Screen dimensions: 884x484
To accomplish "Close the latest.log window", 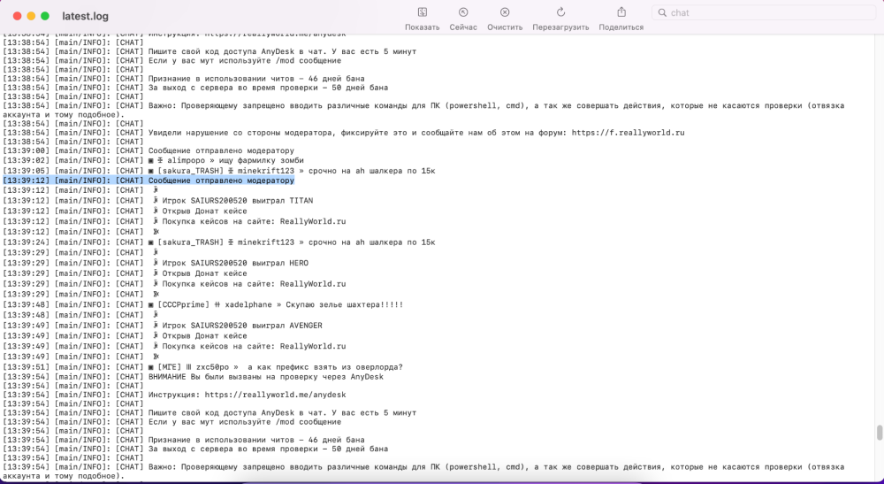I will point(17,16).
